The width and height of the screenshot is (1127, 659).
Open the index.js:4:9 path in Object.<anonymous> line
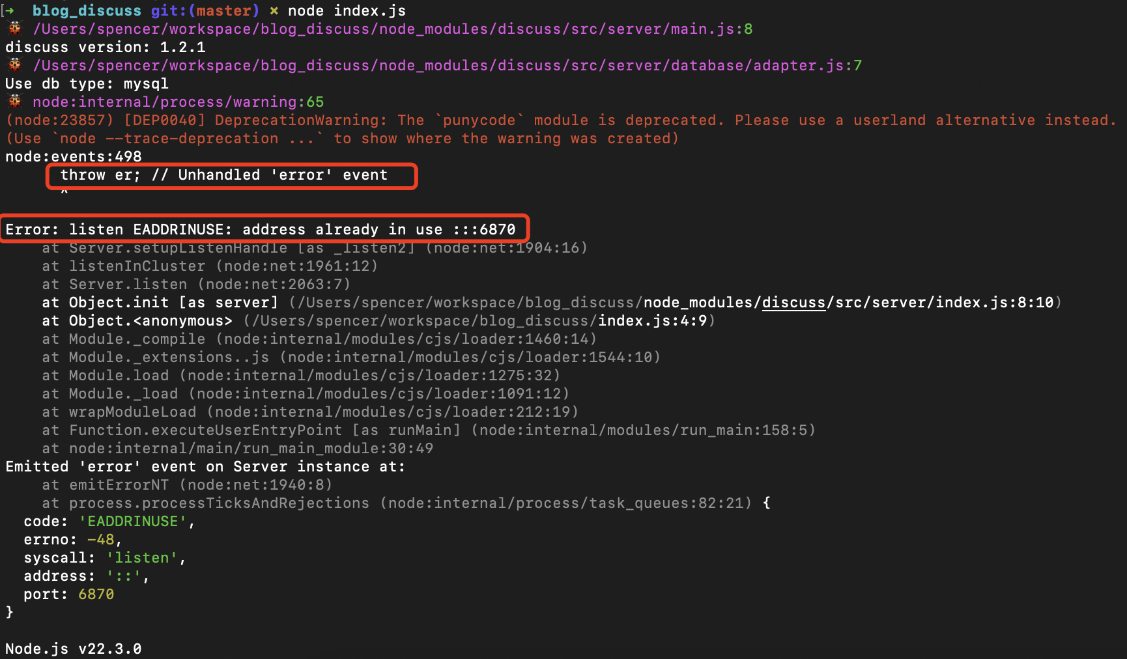(x=652, y=320)
